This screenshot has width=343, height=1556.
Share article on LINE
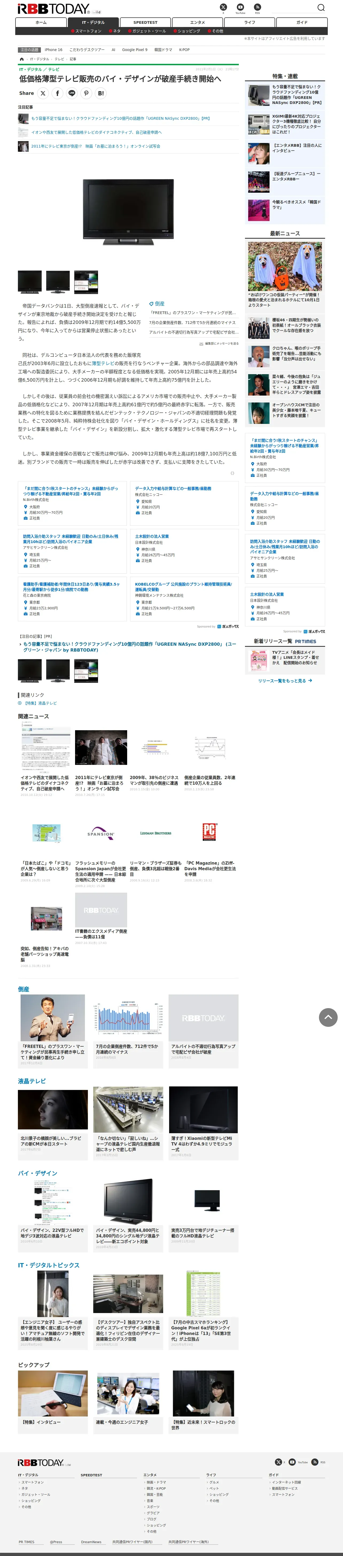point(72,93)
